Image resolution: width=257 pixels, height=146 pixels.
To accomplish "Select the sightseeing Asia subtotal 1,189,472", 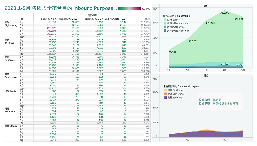I will click(x=51, y=36).
